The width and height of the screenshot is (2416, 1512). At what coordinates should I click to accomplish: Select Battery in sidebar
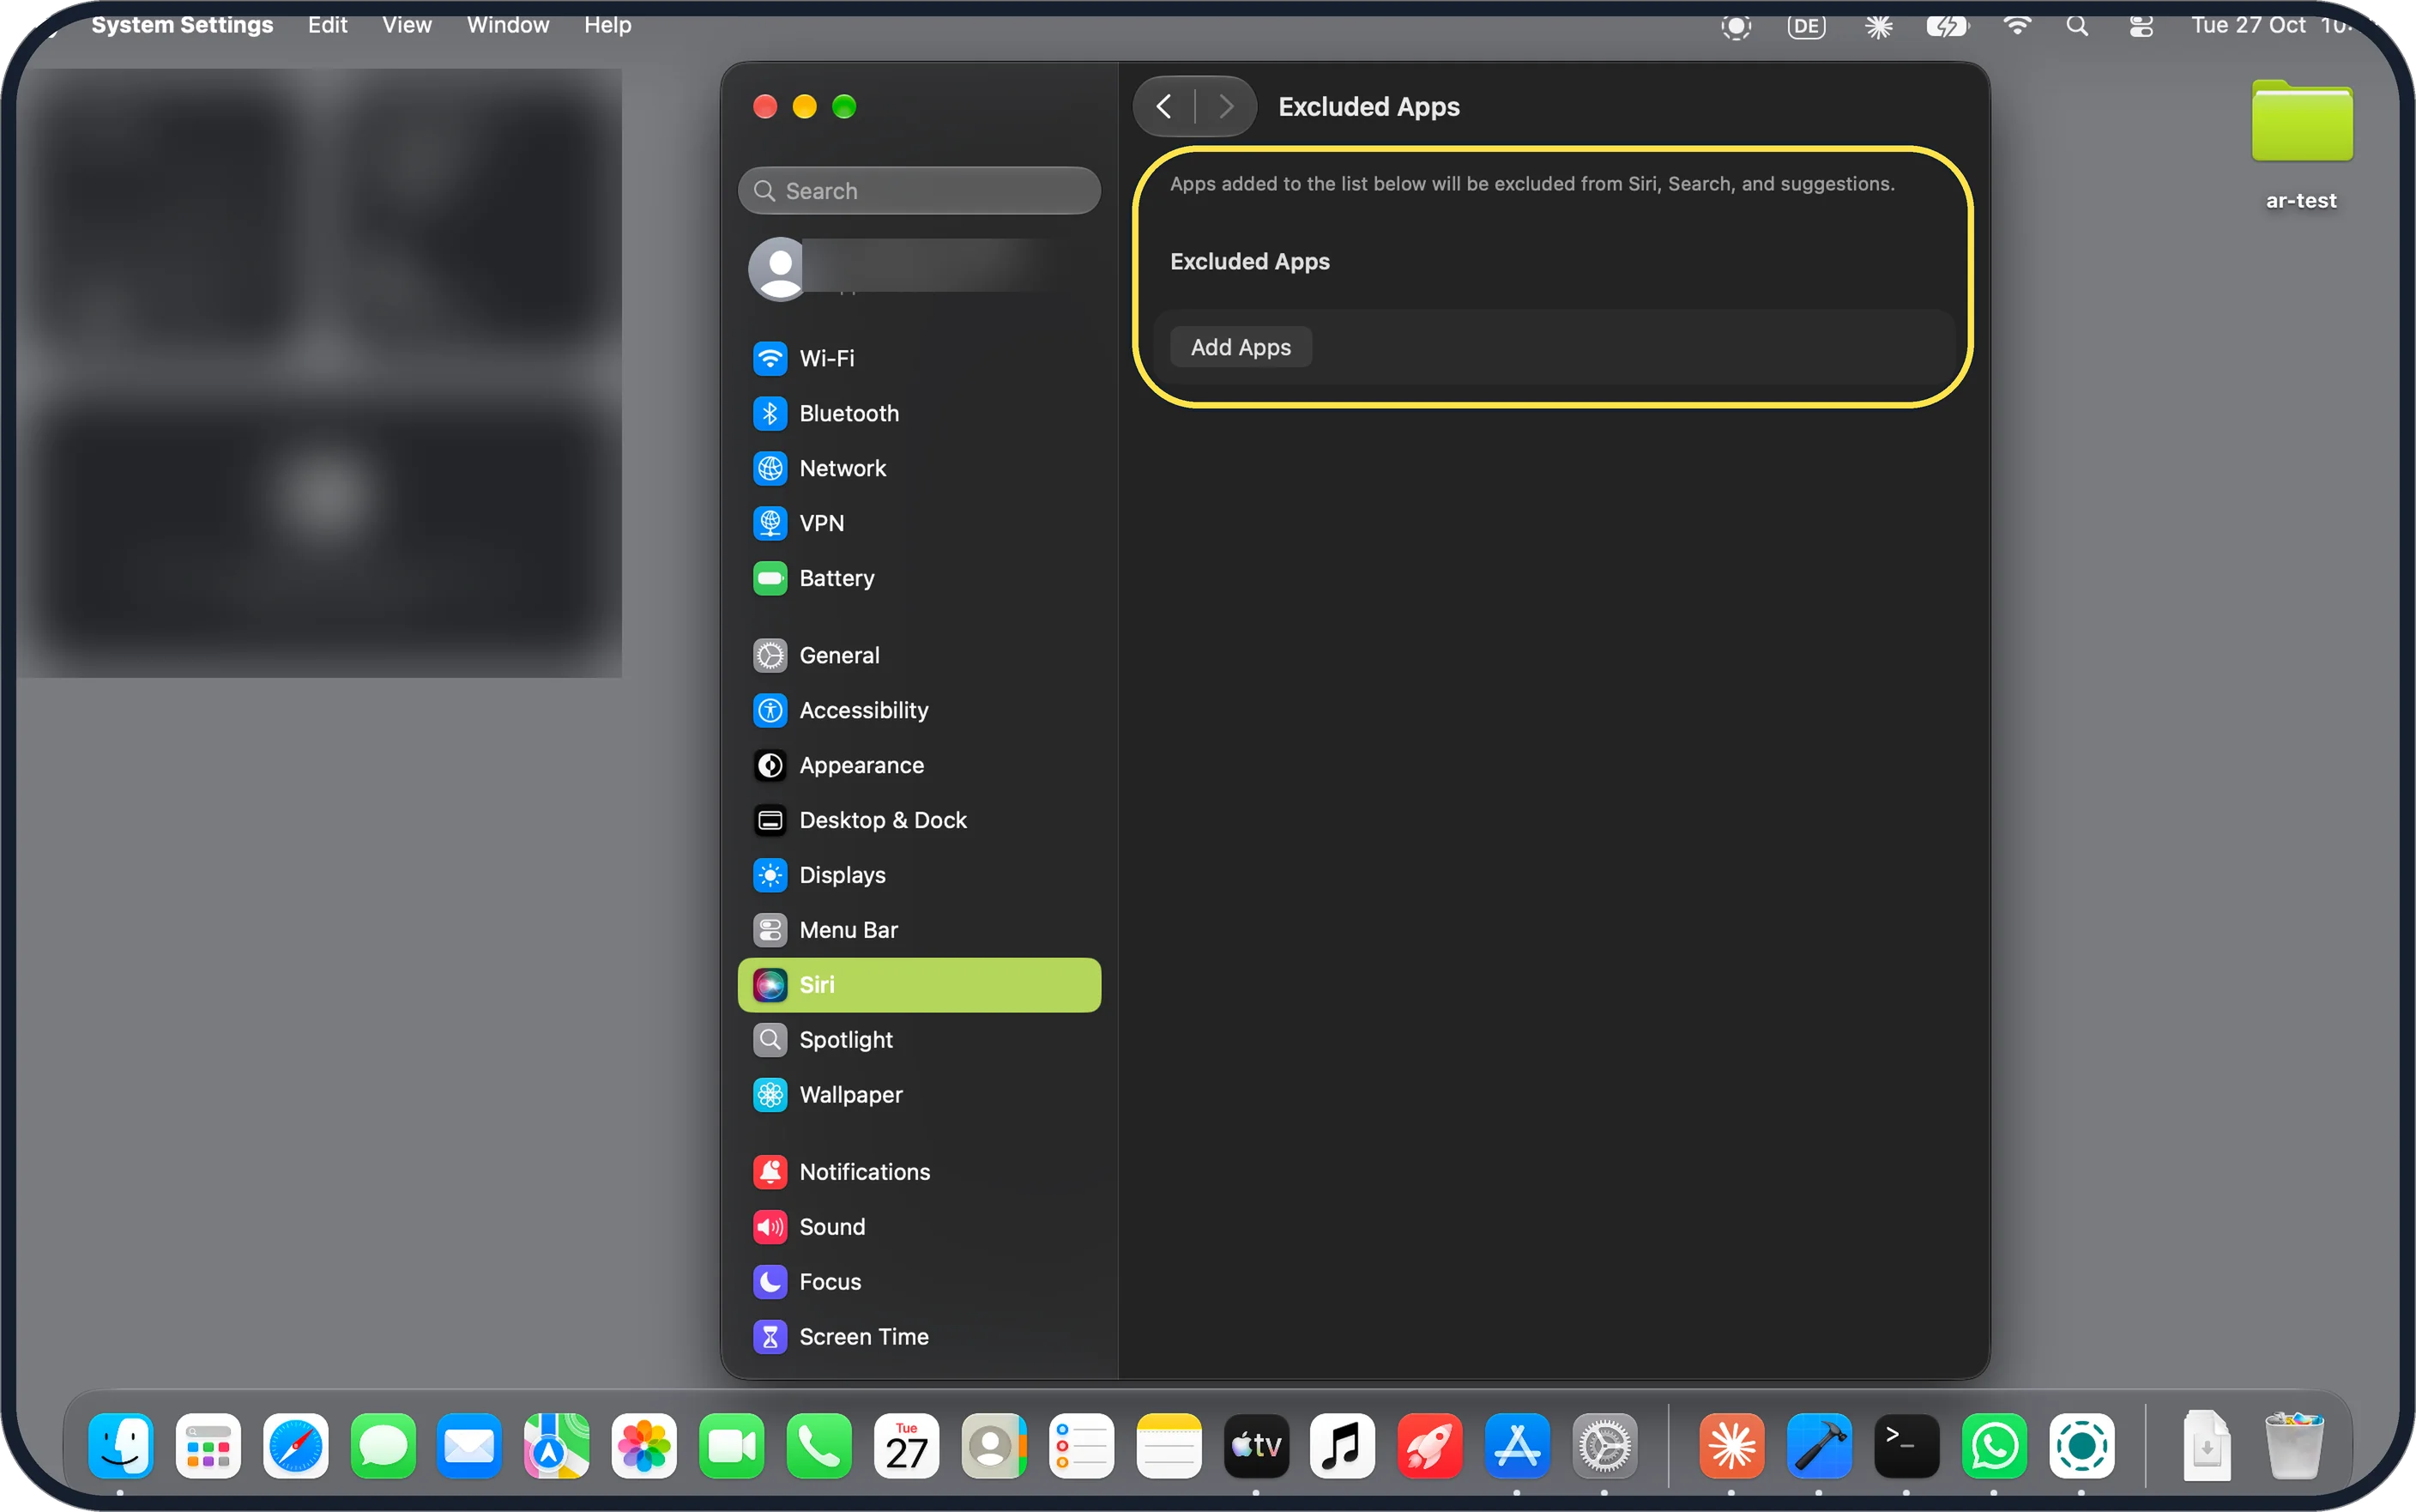pos(919,578)
